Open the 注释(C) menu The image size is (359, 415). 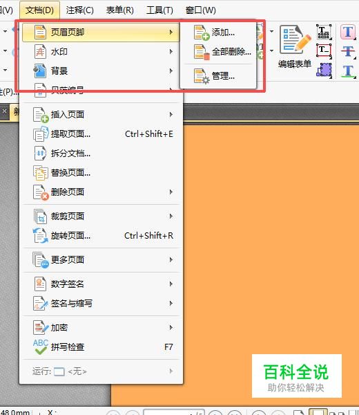click(80, 10)
